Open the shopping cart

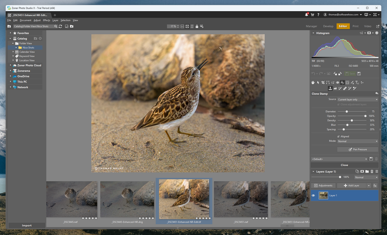pos(312,15)
